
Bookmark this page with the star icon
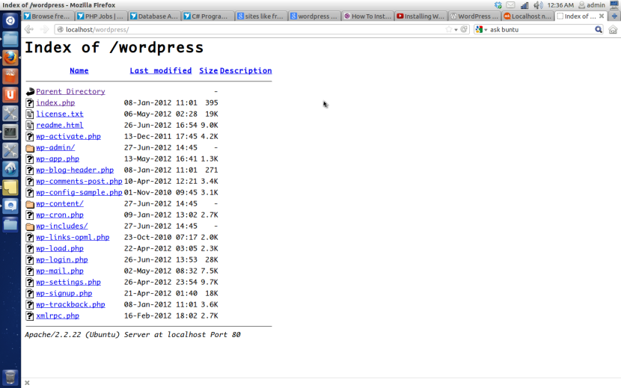pyautogui.click(x=449, y=30)
